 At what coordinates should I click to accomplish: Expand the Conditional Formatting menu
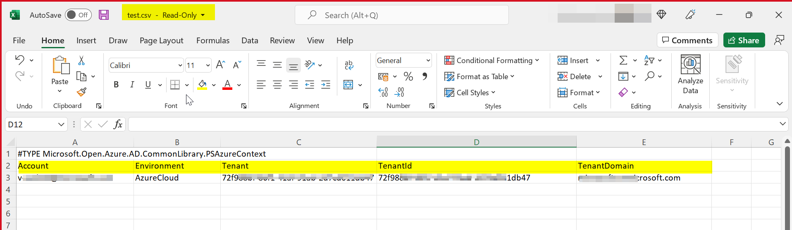pyautogui.click(x=491, y=60)
